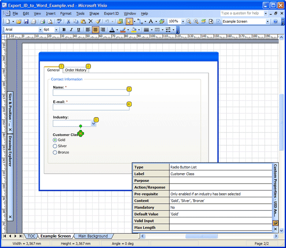Select the Text tool A icon

(x=151, y=21)
